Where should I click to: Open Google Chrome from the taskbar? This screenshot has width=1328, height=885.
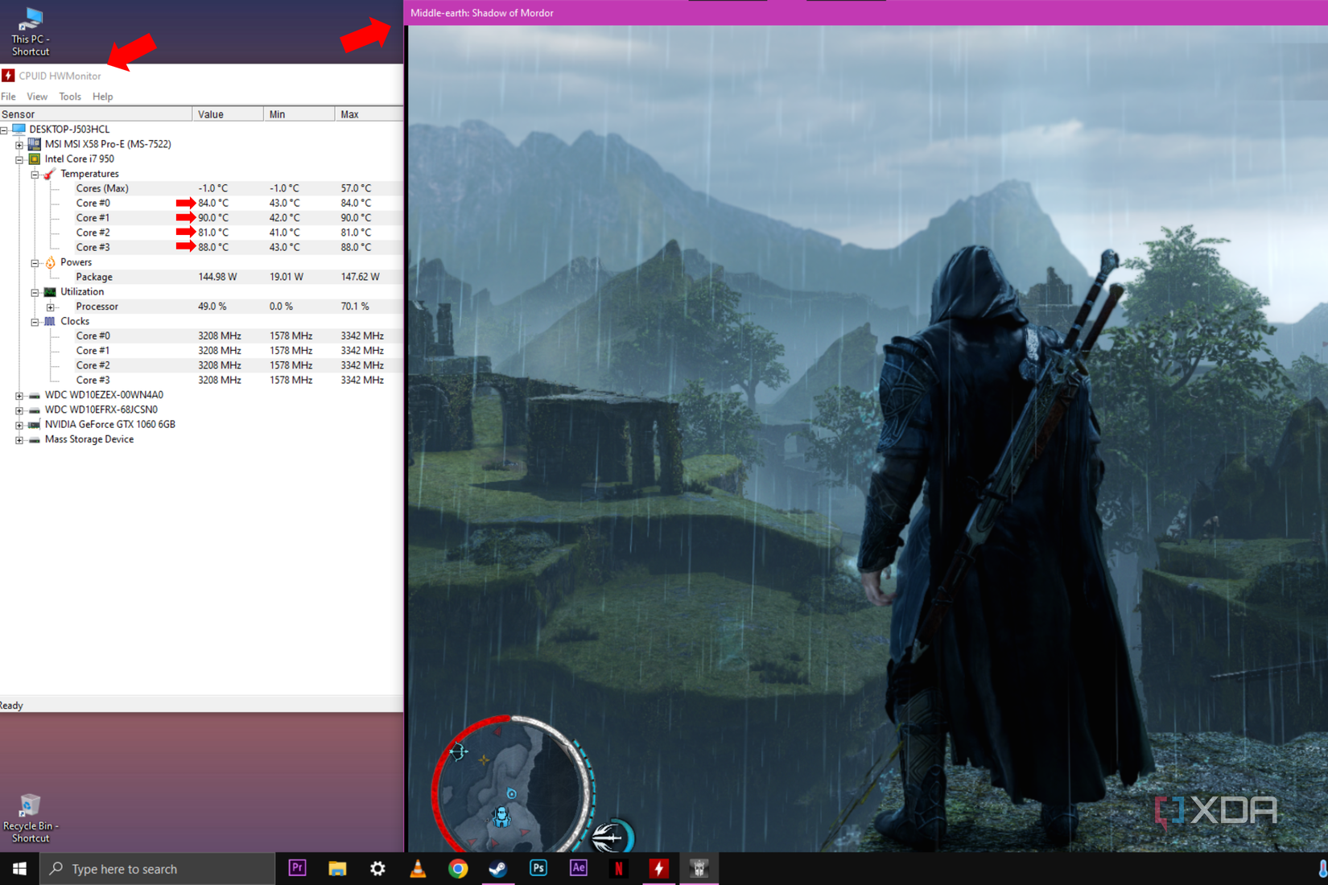(458, 868)
